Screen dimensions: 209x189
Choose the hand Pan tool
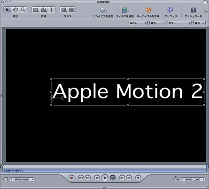(x=15, y=10)
